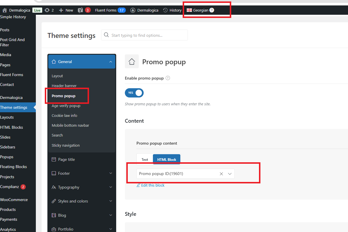Open Layout under General settings

click(57, 76)
